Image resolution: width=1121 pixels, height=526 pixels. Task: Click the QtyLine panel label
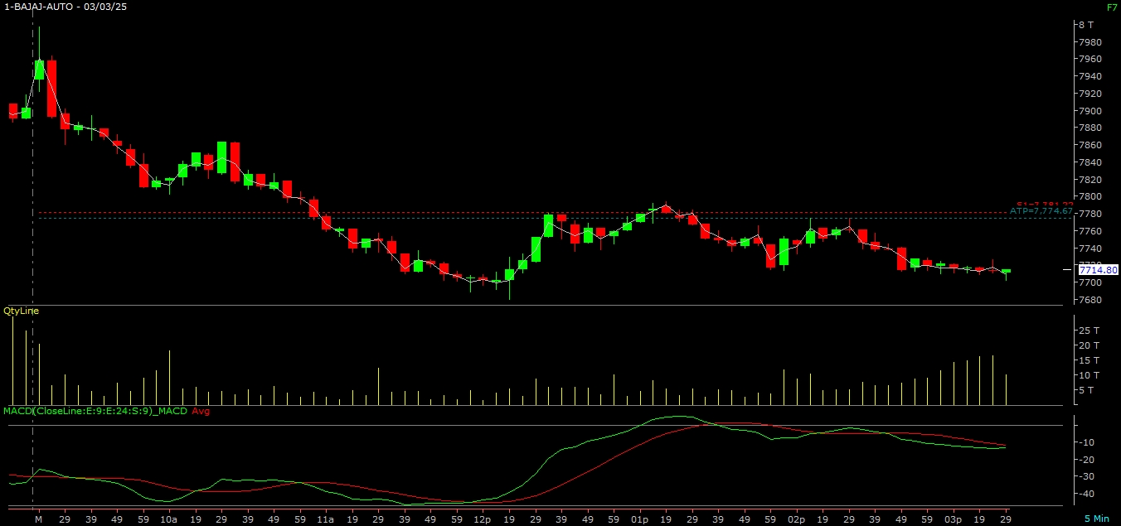(x=21, y=311)
